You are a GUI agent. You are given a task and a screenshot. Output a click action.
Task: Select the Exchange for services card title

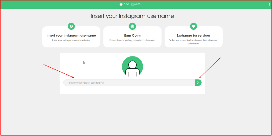click(193, 35)
